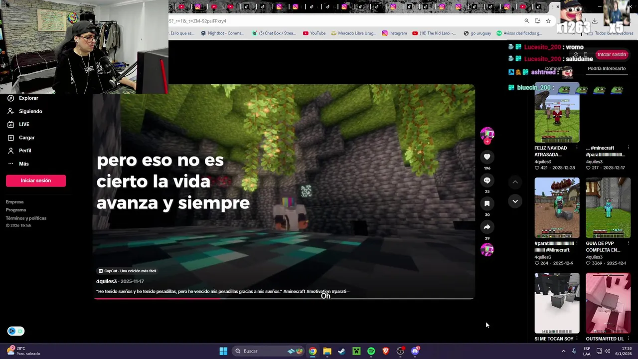Open File Explorer from the taskbar
The image size is (638, 359).
327,351
